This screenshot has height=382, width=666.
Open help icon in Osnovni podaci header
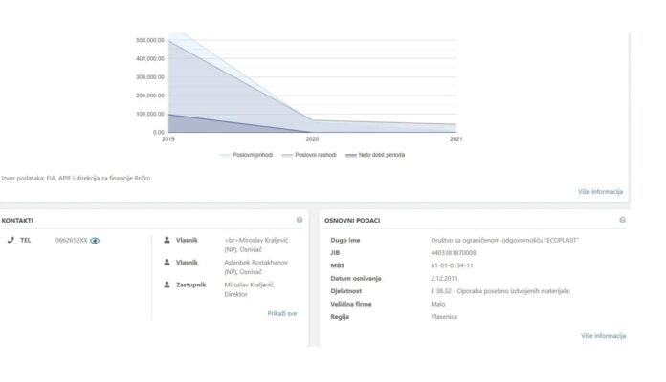click(623, 220)
